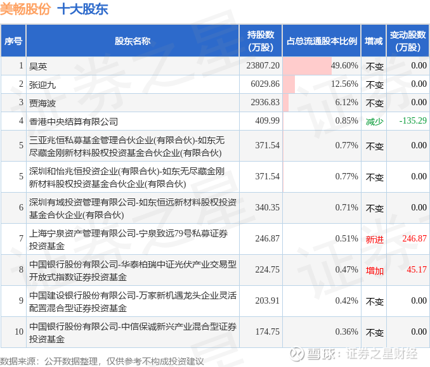Click the 证券之星财经 source label

coord(382,354)
